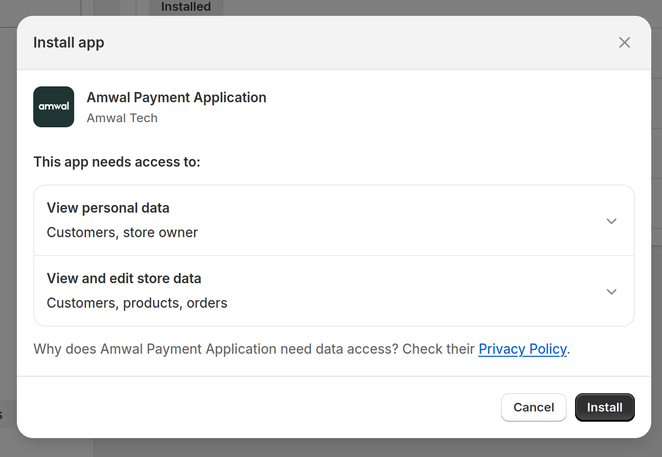Install the Amwal Payment Application

[605, 407]
